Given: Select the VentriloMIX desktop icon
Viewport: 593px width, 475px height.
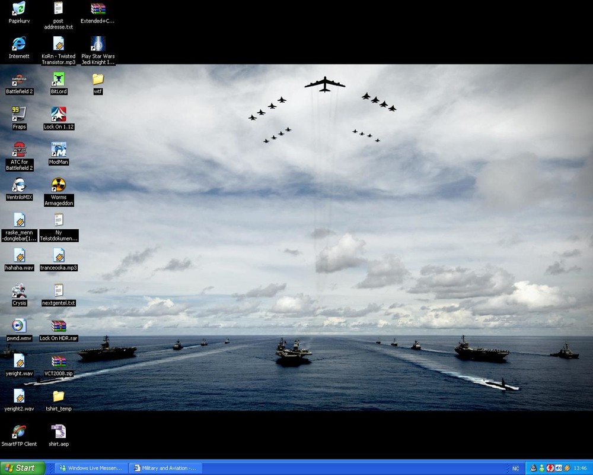Looking at the screenshot, I should point(19,185).
